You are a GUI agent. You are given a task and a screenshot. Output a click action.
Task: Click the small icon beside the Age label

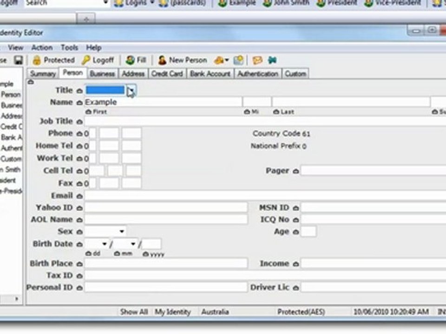pos(296,232)
